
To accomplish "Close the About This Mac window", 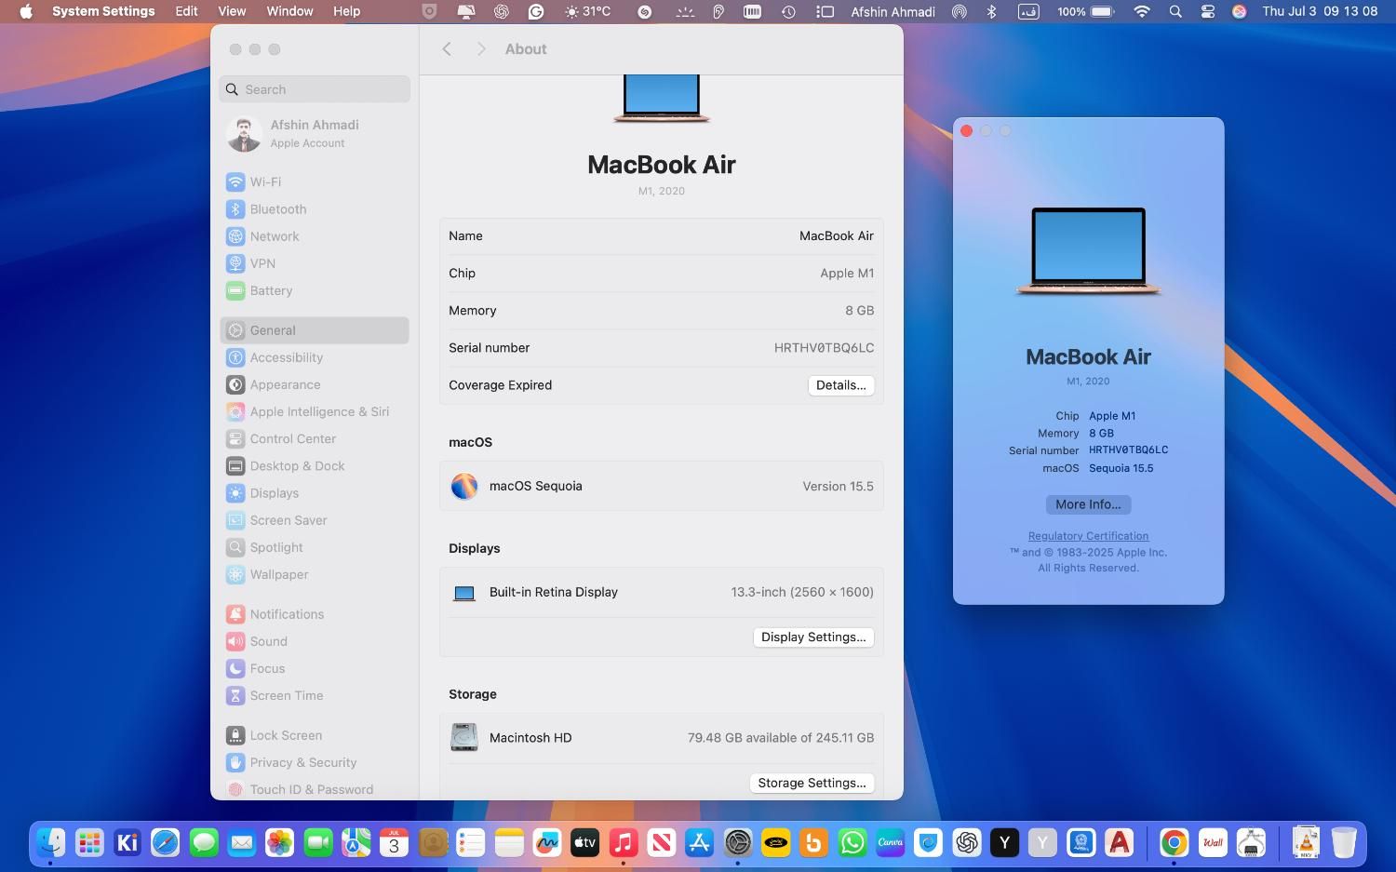I will (x=966, y=131).
